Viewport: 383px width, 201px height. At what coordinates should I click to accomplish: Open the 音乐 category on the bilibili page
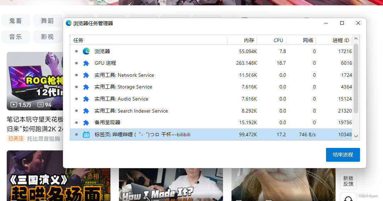coord(16,37)
